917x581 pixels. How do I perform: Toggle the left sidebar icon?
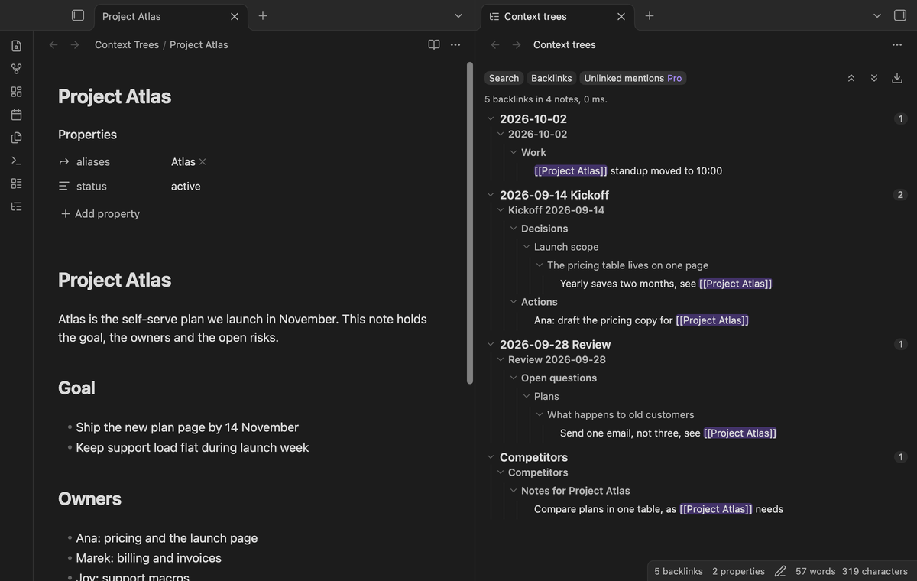click(77, 15)
